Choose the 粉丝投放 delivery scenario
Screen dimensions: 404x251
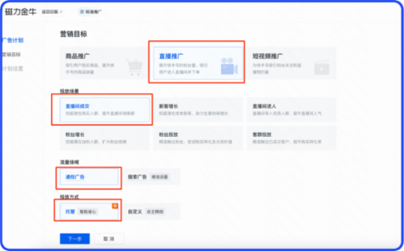198,138
